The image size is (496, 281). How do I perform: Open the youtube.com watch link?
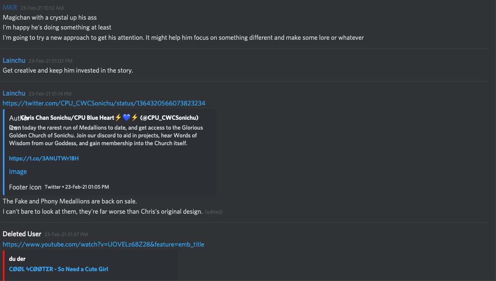pyautogui.click(x=103, y=244)
